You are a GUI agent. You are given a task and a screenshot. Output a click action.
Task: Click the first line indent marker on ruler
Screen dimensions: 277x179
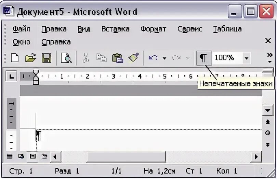pos(36,73)
